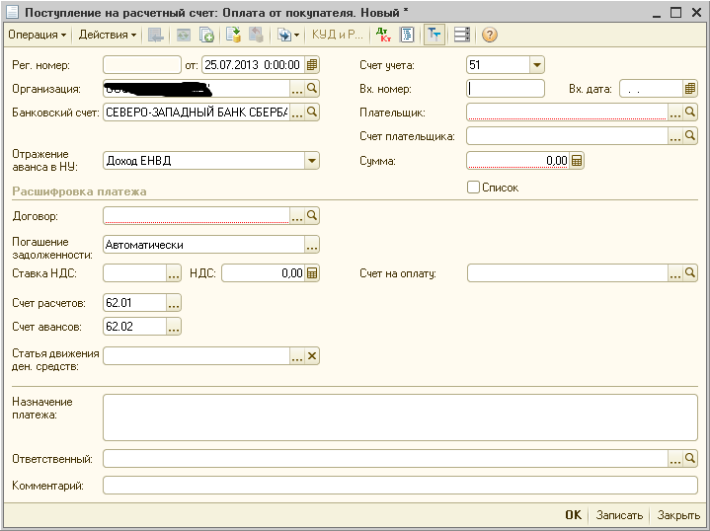Open the Действия menu
The height and width of the screenshot is (531, 710).
107,35
